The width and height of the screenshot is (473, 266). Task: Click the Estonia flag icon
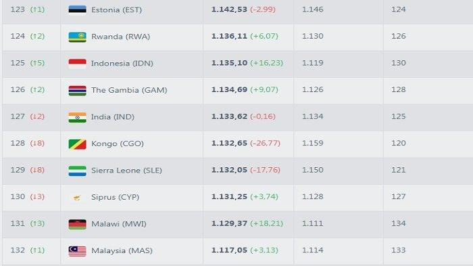(77, 10)
